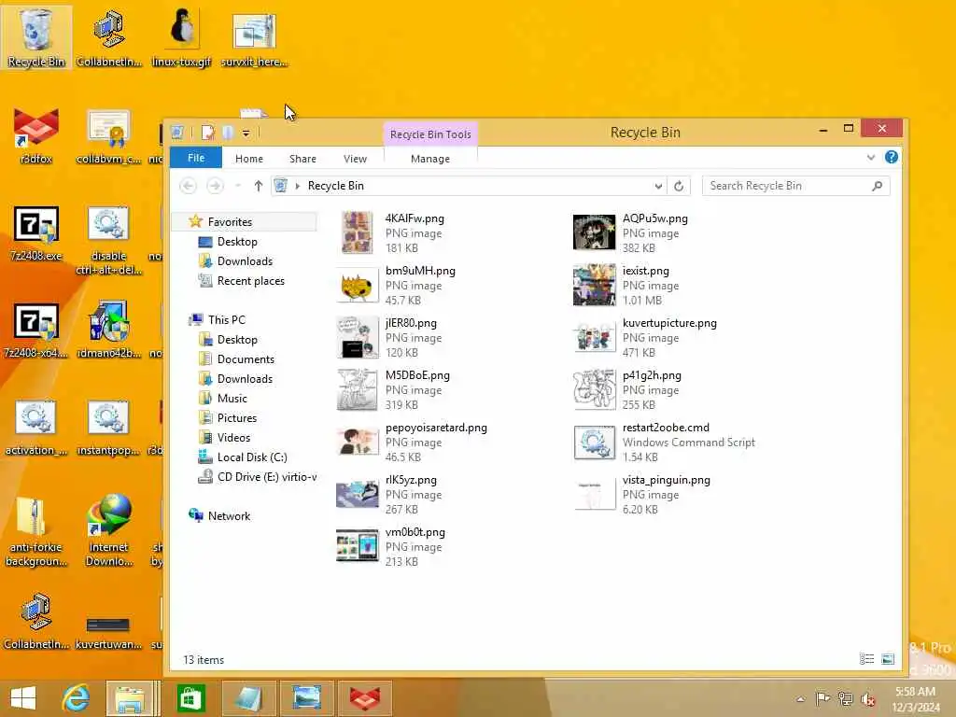This screenshot has height=717, width=956.
Task: Select the Internet Download Manager desktop shortcut
Action: tap(109, 531)
